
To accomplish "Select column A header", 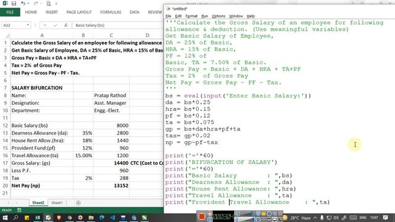I will pos(42,36).
